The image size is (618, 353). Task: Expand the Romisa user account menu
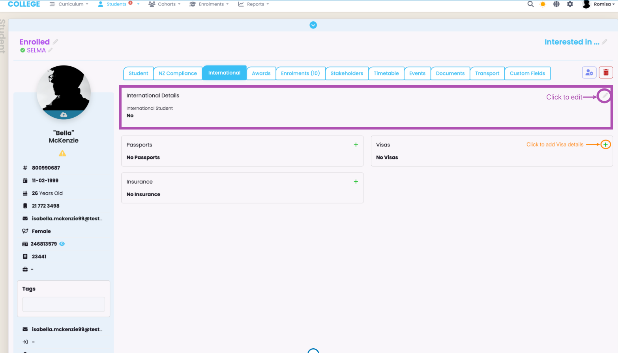coord(599,4)
